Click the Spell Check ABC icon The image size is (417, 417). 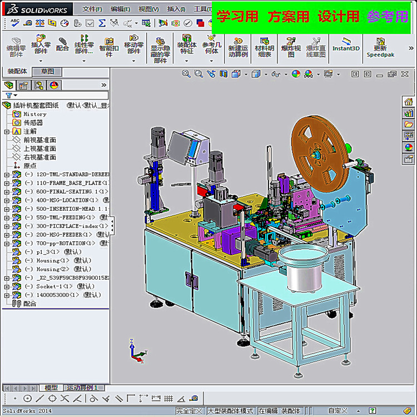[x=14, y=23]
